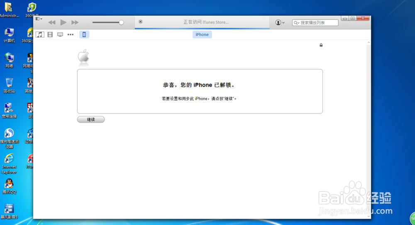Select the Administrator folder desktop icon
415x225 pixels.
pyautogui.click(x=9, y=10)
